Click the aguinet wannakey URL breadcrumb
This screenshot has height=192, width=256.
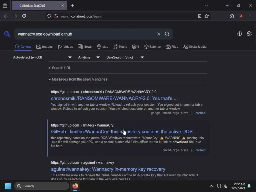pyautogui.click(x=82, y=162)
